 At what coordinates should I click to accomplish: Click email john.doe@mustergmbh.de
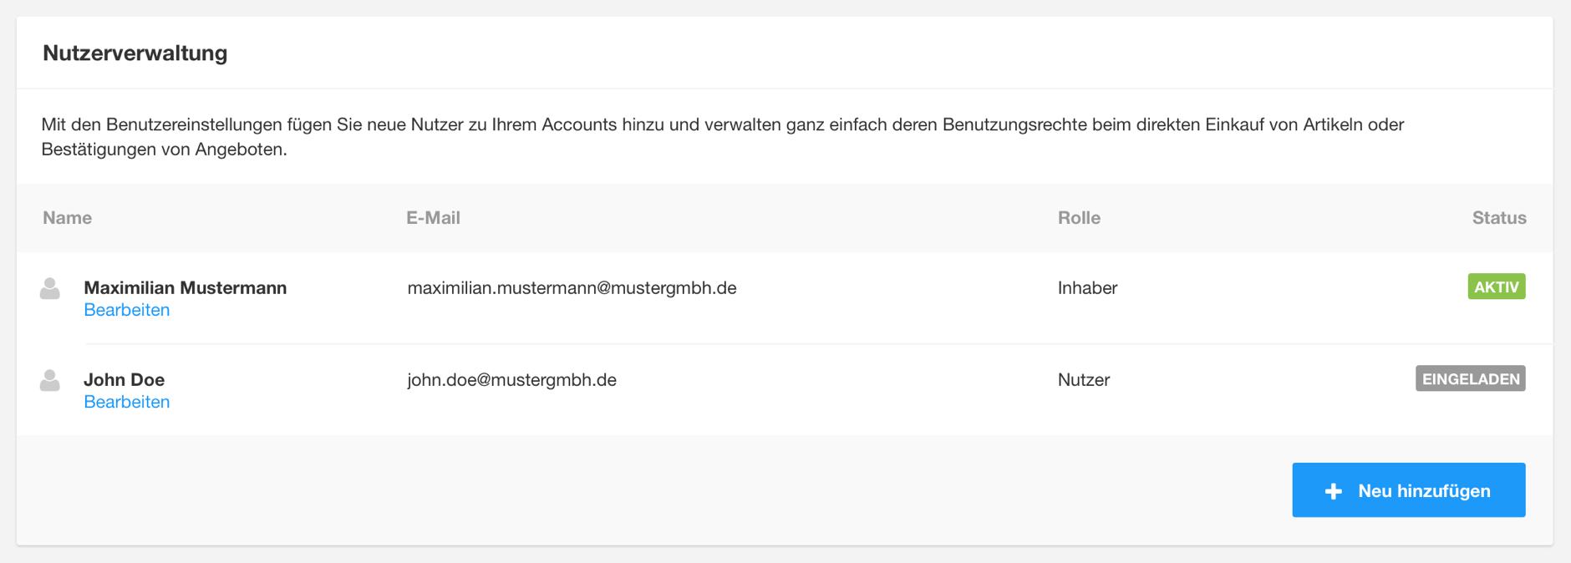coord(511,380)
